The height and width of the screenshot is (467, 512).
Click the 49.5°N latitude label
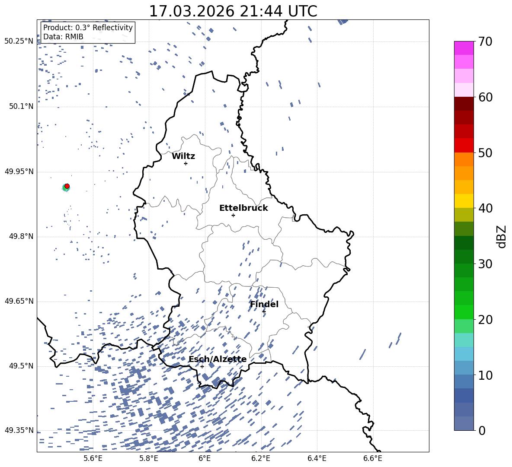coord(21,365)
